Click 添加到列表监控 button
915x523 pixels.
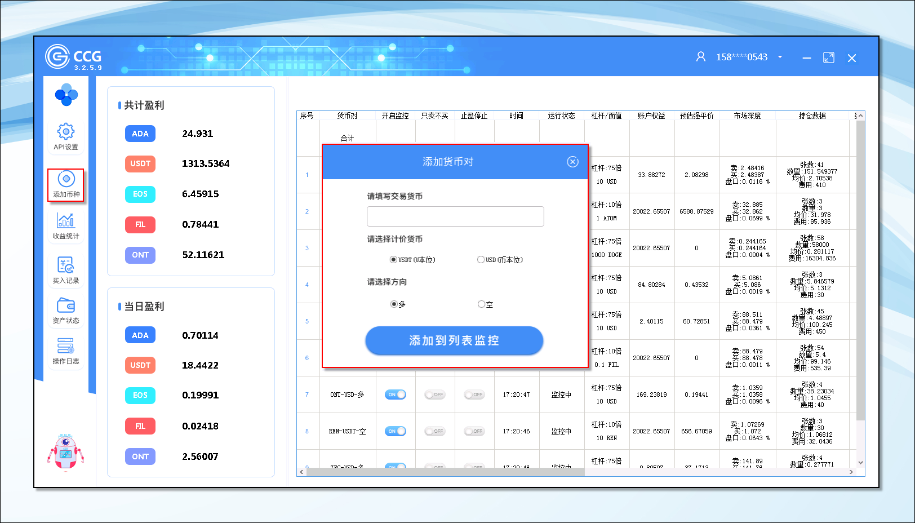coord(454,340)
